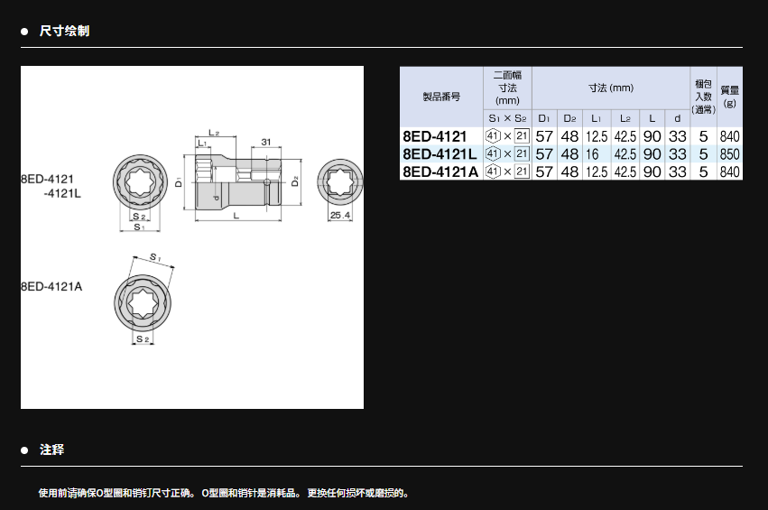
Task: Click the O-ring usage note text
Action: click(x=224, y=493)
